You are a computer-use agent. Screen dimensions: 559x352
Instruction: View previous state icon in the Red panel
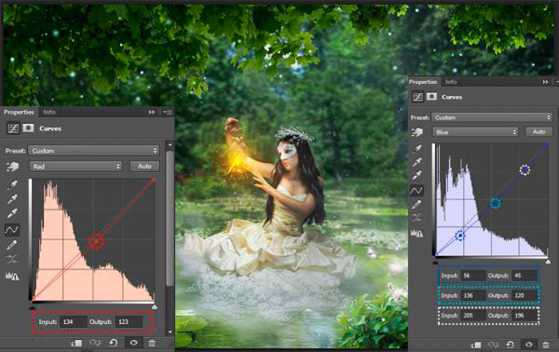point(95,343)
